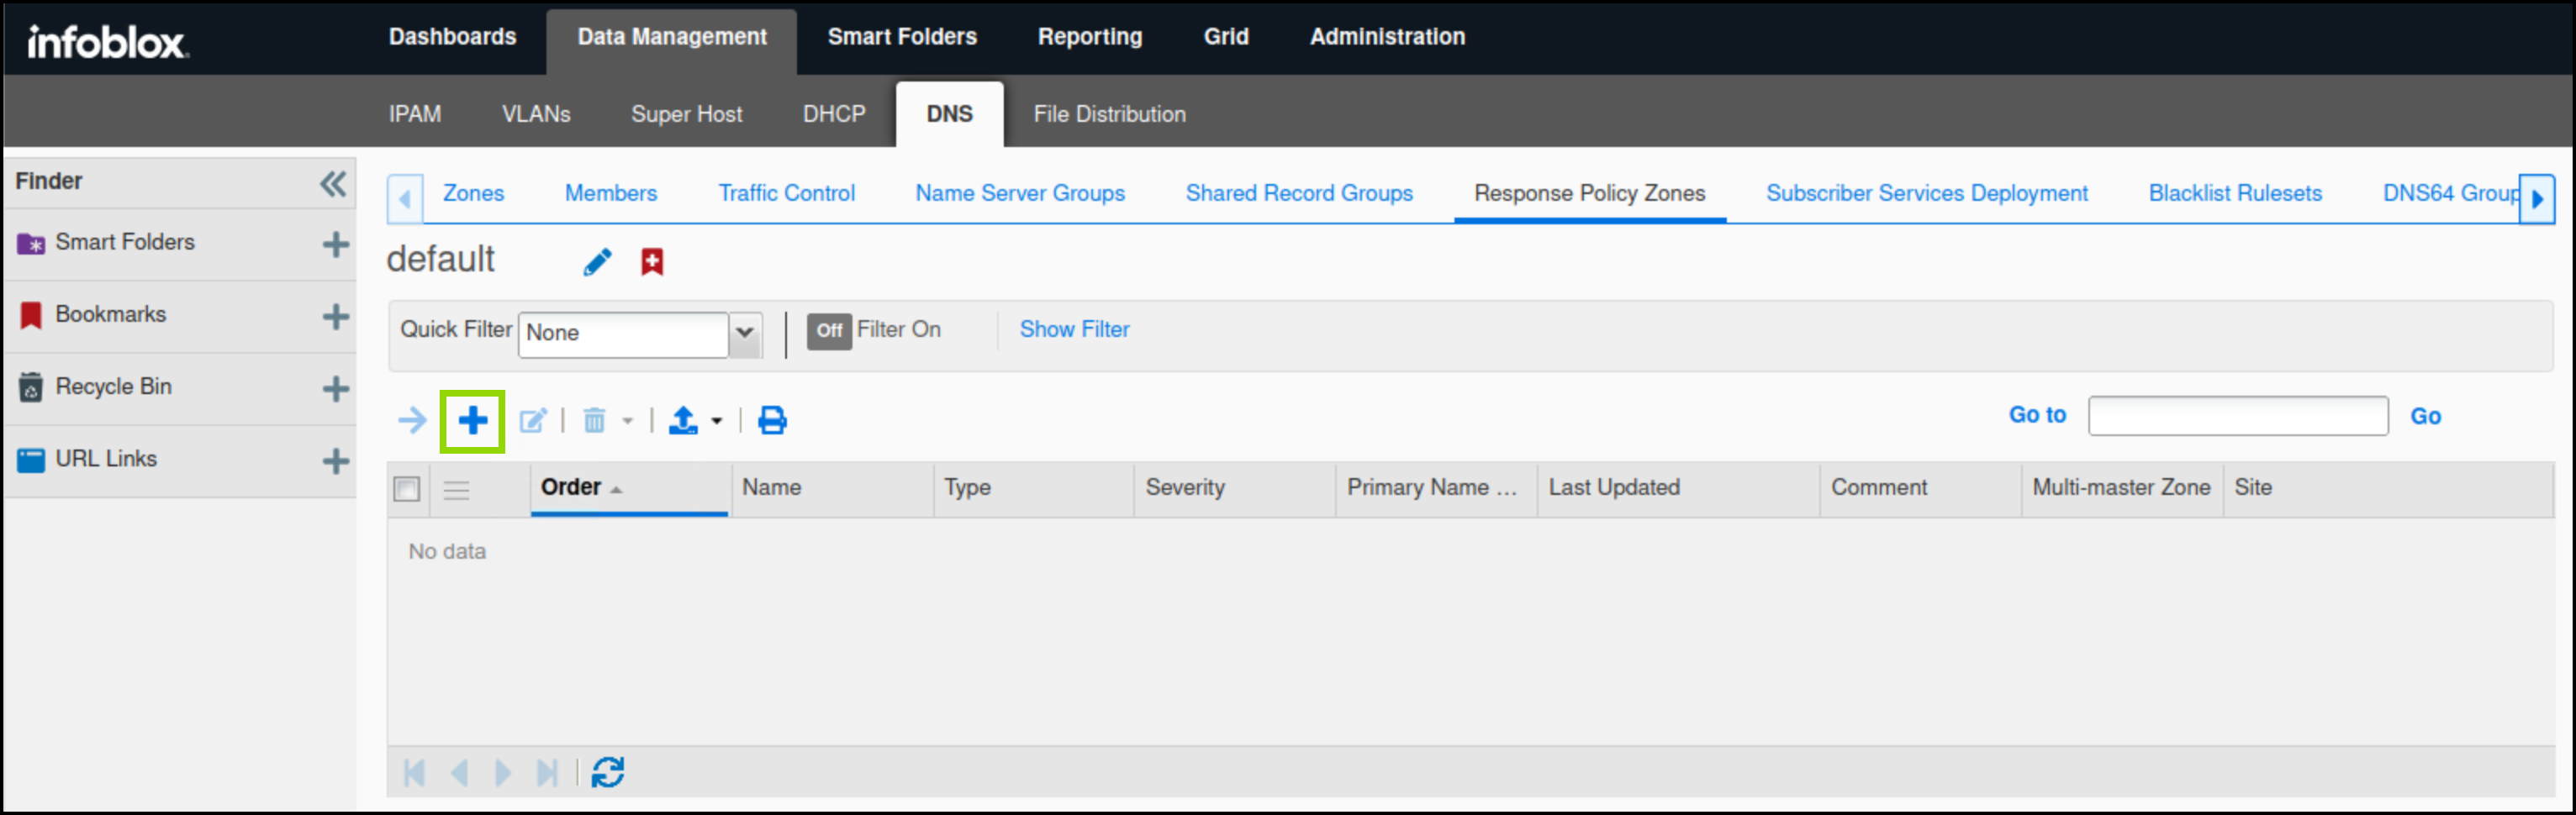This screenshot has height=815, width=2576.
Task: Select the Edit icon in the toolbar
Action: [x=535, y=420]
